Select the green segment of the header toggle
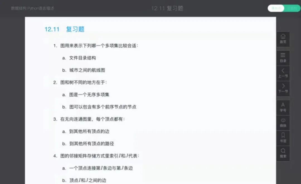The image size is (301, 184). (x=292, y=8)
